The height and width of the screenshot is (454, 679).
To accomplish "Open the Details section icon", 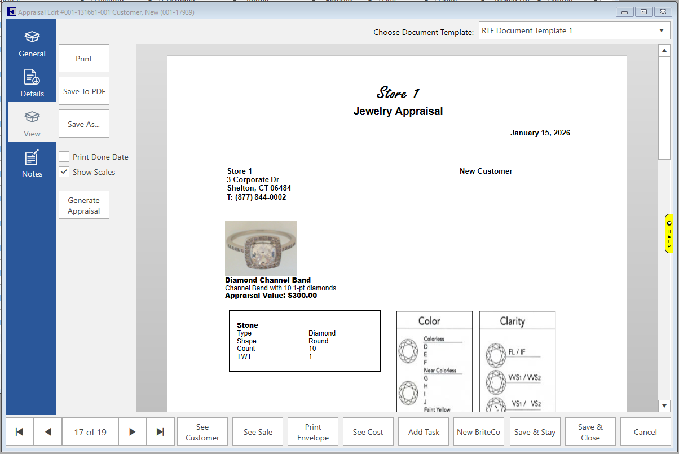I will click(32, 77).
